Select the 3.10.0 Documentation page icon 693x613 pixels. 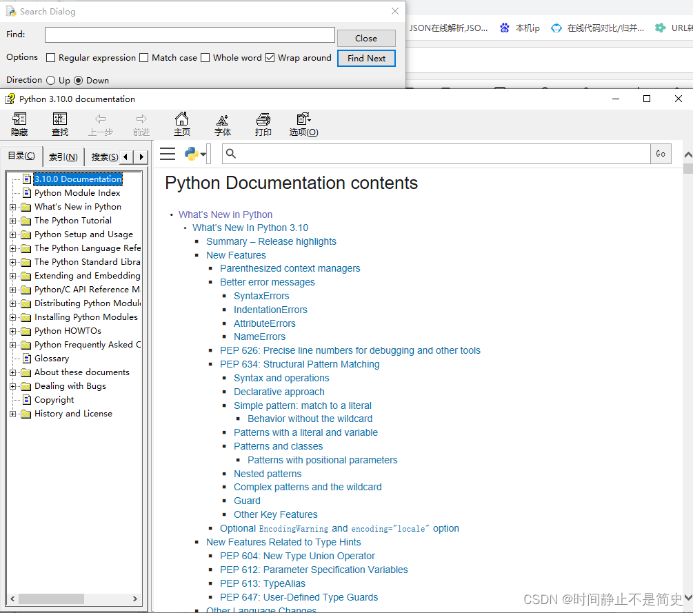27,179
